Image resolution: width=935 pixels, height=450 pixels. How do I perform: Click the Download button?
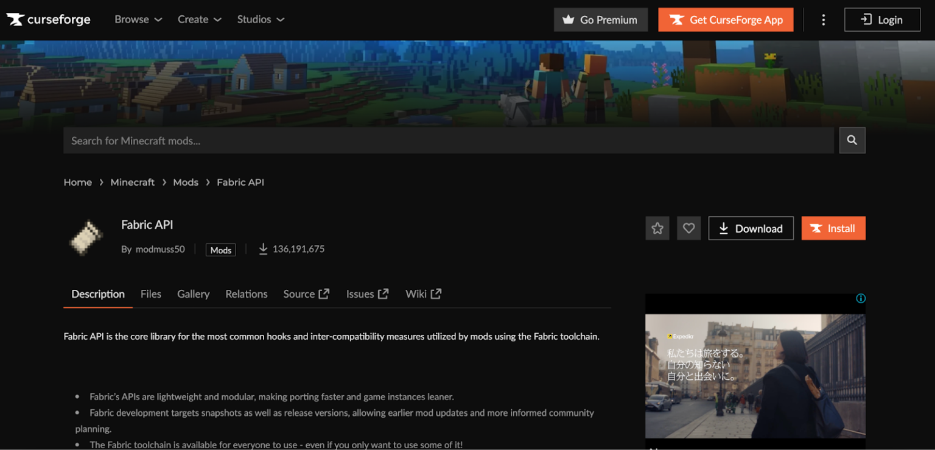pyautogui.click(x=751, y=228)
